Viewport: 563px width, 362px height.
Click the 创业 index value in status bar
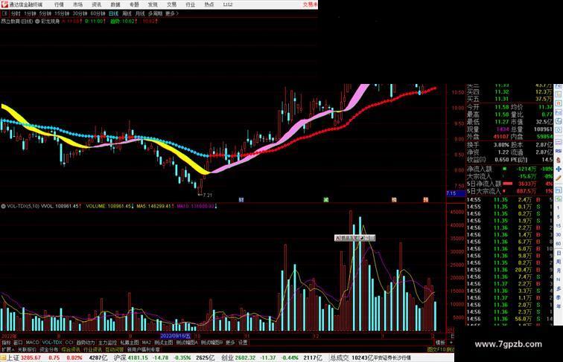pyautogui.click(x=245, y=358)
